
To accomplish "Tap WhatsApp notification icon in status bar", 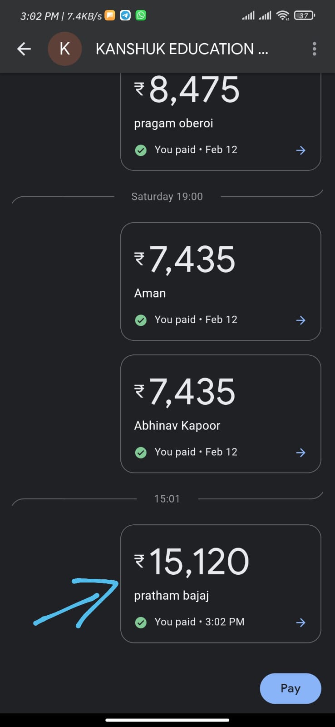I will 141,15.
